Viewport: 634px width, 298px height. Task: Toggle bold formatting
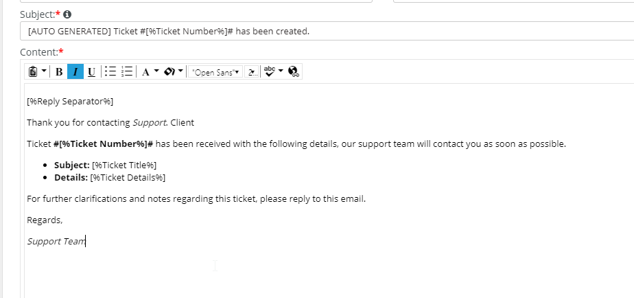[x=59, y=72]
